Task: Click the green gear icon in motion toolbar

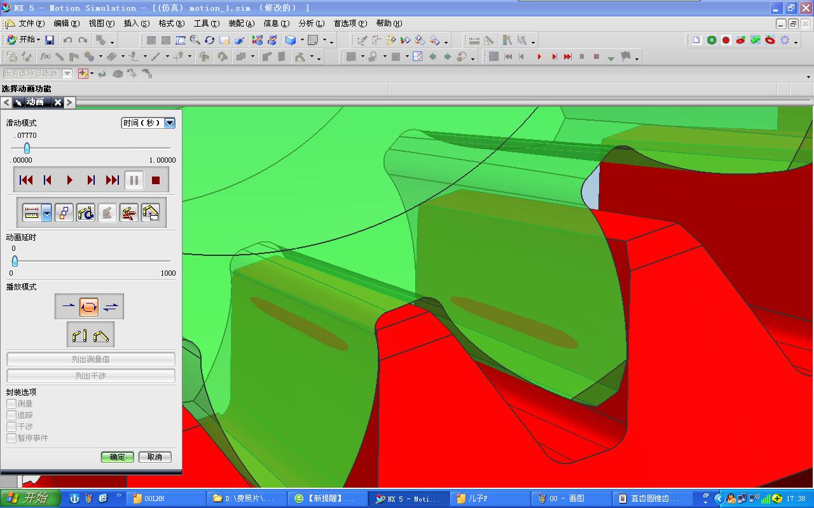Action: coord(712,40)
